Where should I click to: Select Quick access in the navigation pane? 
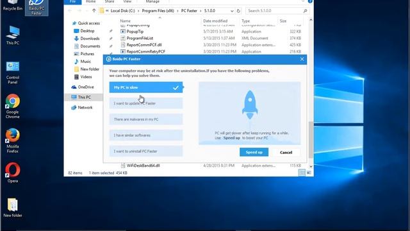88,23
